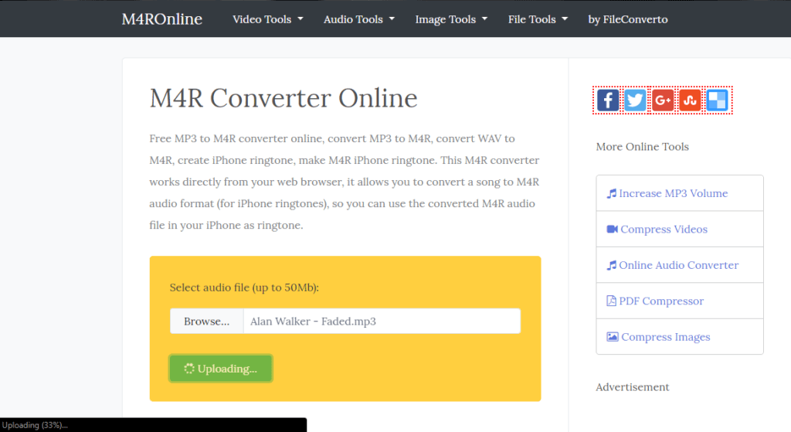Click video camera icon beside Compress Videos

click(612, 229)
